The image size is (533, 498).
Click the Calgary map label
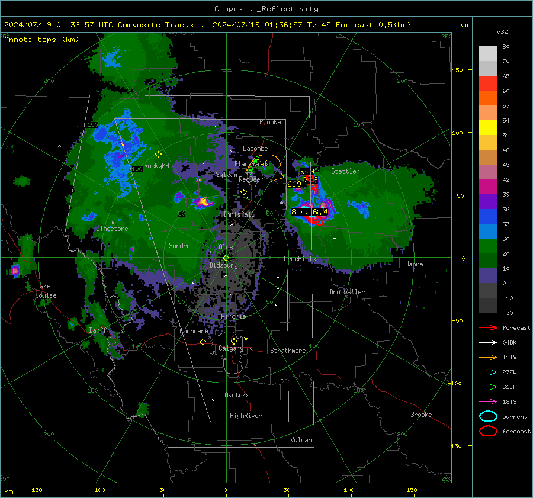[231, 348]
